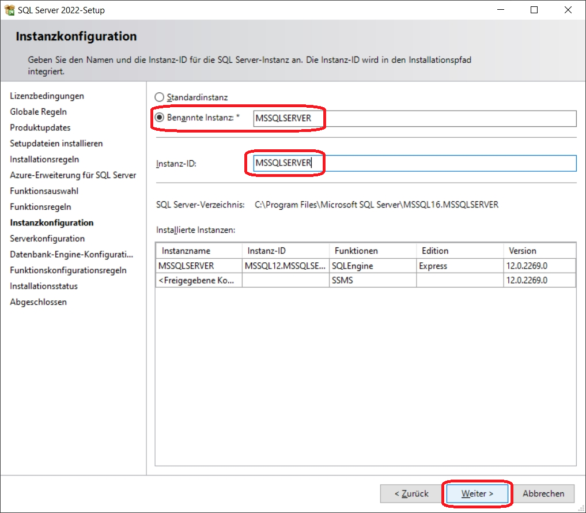Screen dimensions: 586x513
Task: Minimize the SQL Server 2022-Setup window
Action: [501, 10]
